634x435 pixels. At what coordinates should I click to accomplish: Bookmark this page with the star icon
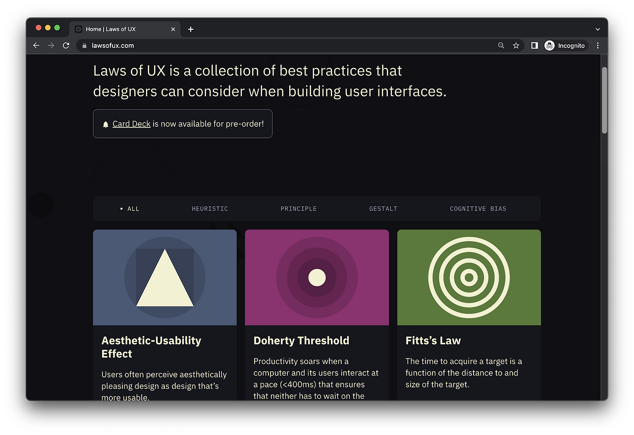[516, 46]
